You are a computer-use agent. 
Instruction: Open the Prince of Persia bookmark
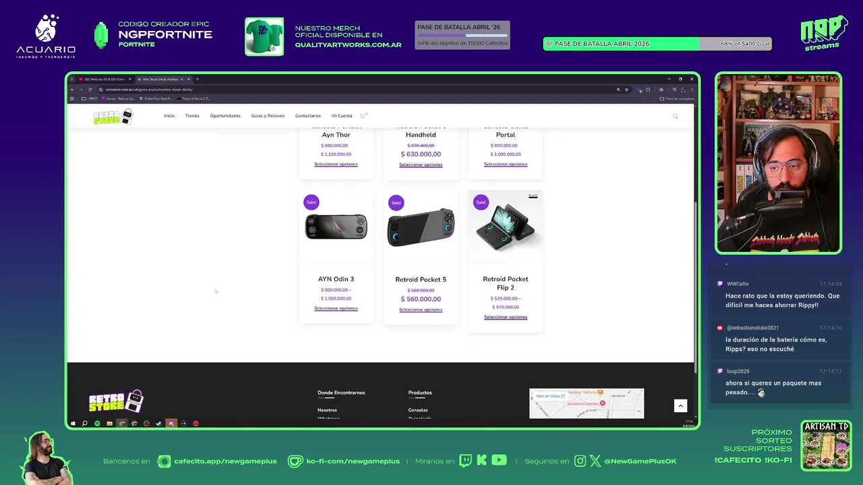pos(194,98)
